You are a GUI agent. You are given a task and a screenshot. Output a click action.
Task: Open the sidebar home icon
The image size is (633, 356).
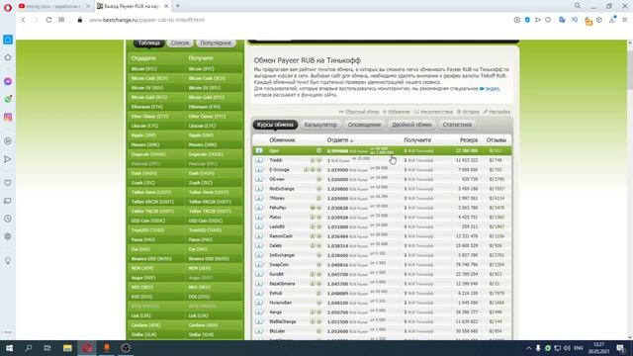8,57
